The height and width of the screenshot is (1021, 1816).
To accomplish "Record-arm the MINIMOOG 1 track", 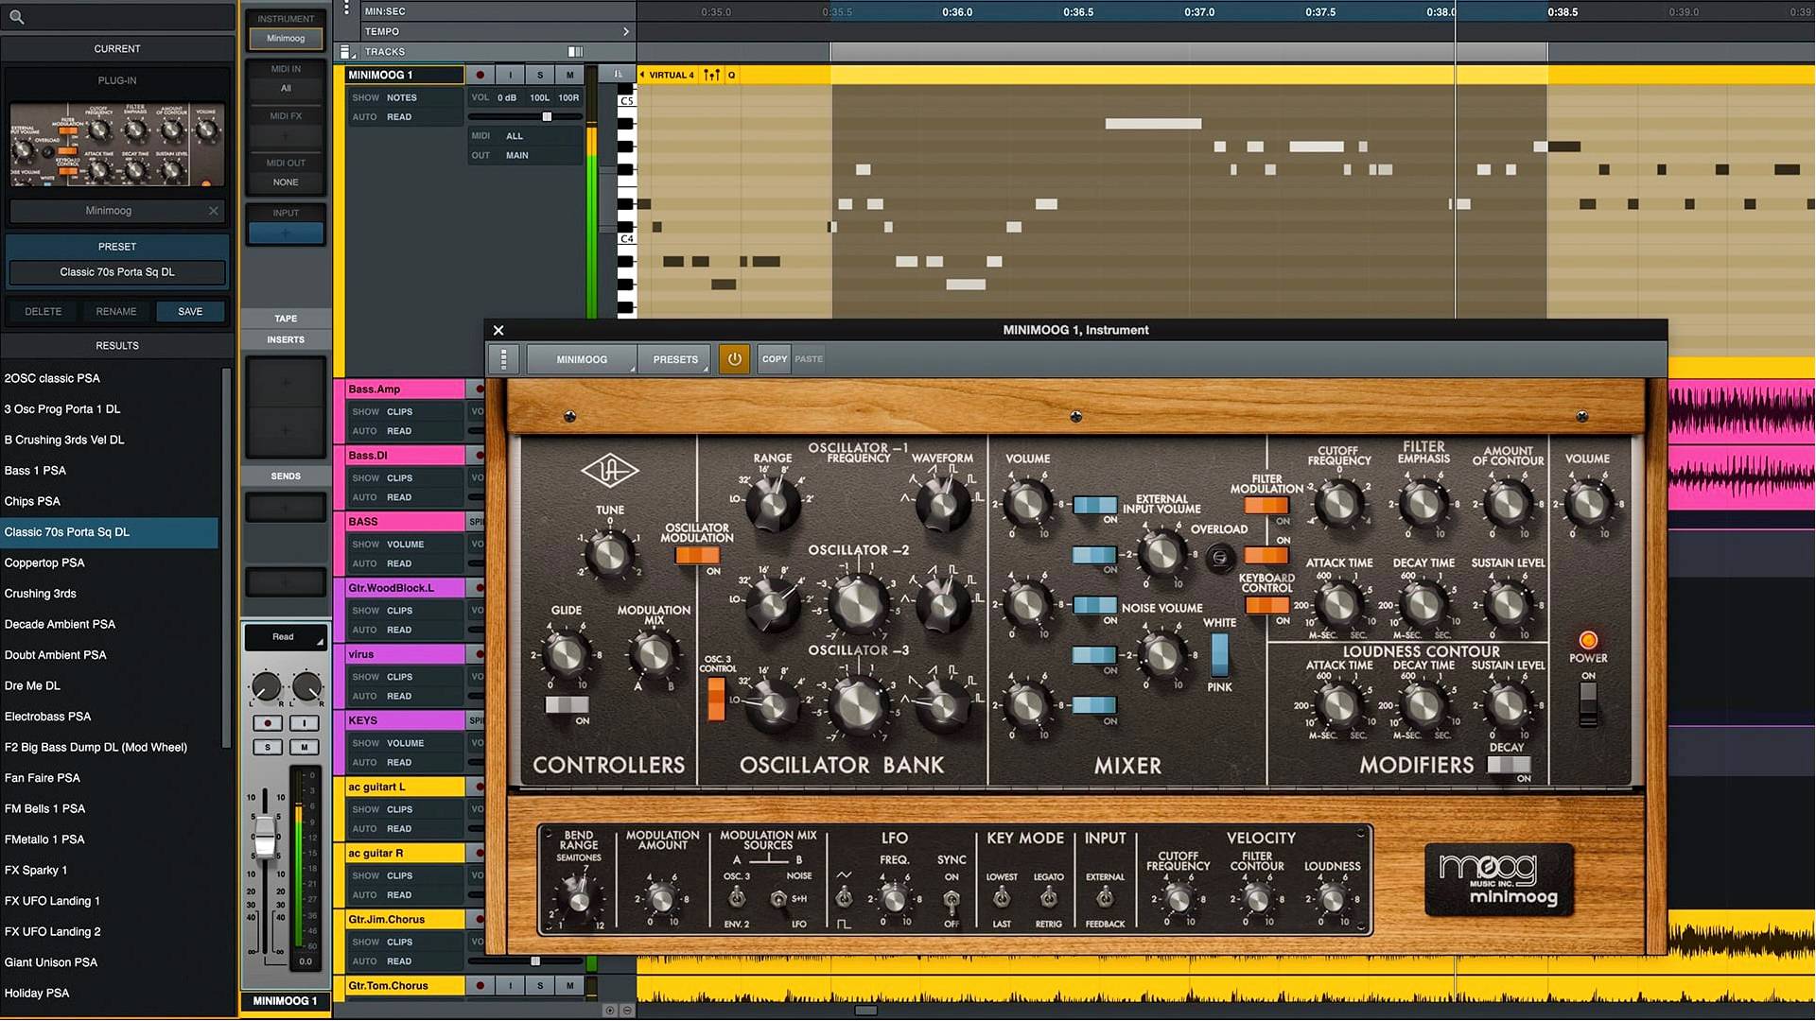I will [x=480, y=74].
